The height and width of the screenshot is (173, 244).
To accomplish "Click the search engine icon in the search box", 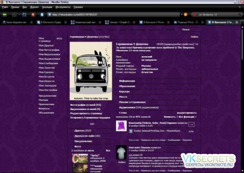I will pos(194,15).
